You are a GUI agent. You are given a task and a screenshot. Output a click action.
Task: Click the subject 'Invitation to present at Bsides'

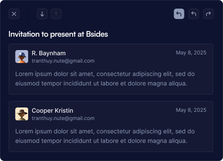click(x=58, y=34)
